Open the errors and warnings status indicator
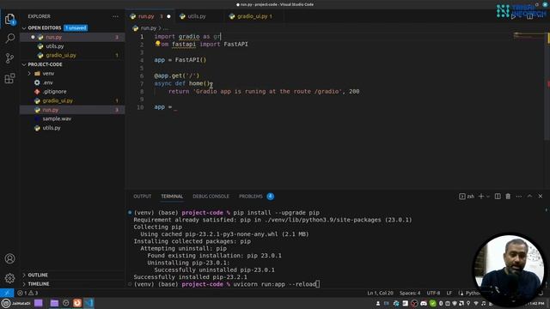The height and width of the screenshot is (309, 550). pos(27,293)
